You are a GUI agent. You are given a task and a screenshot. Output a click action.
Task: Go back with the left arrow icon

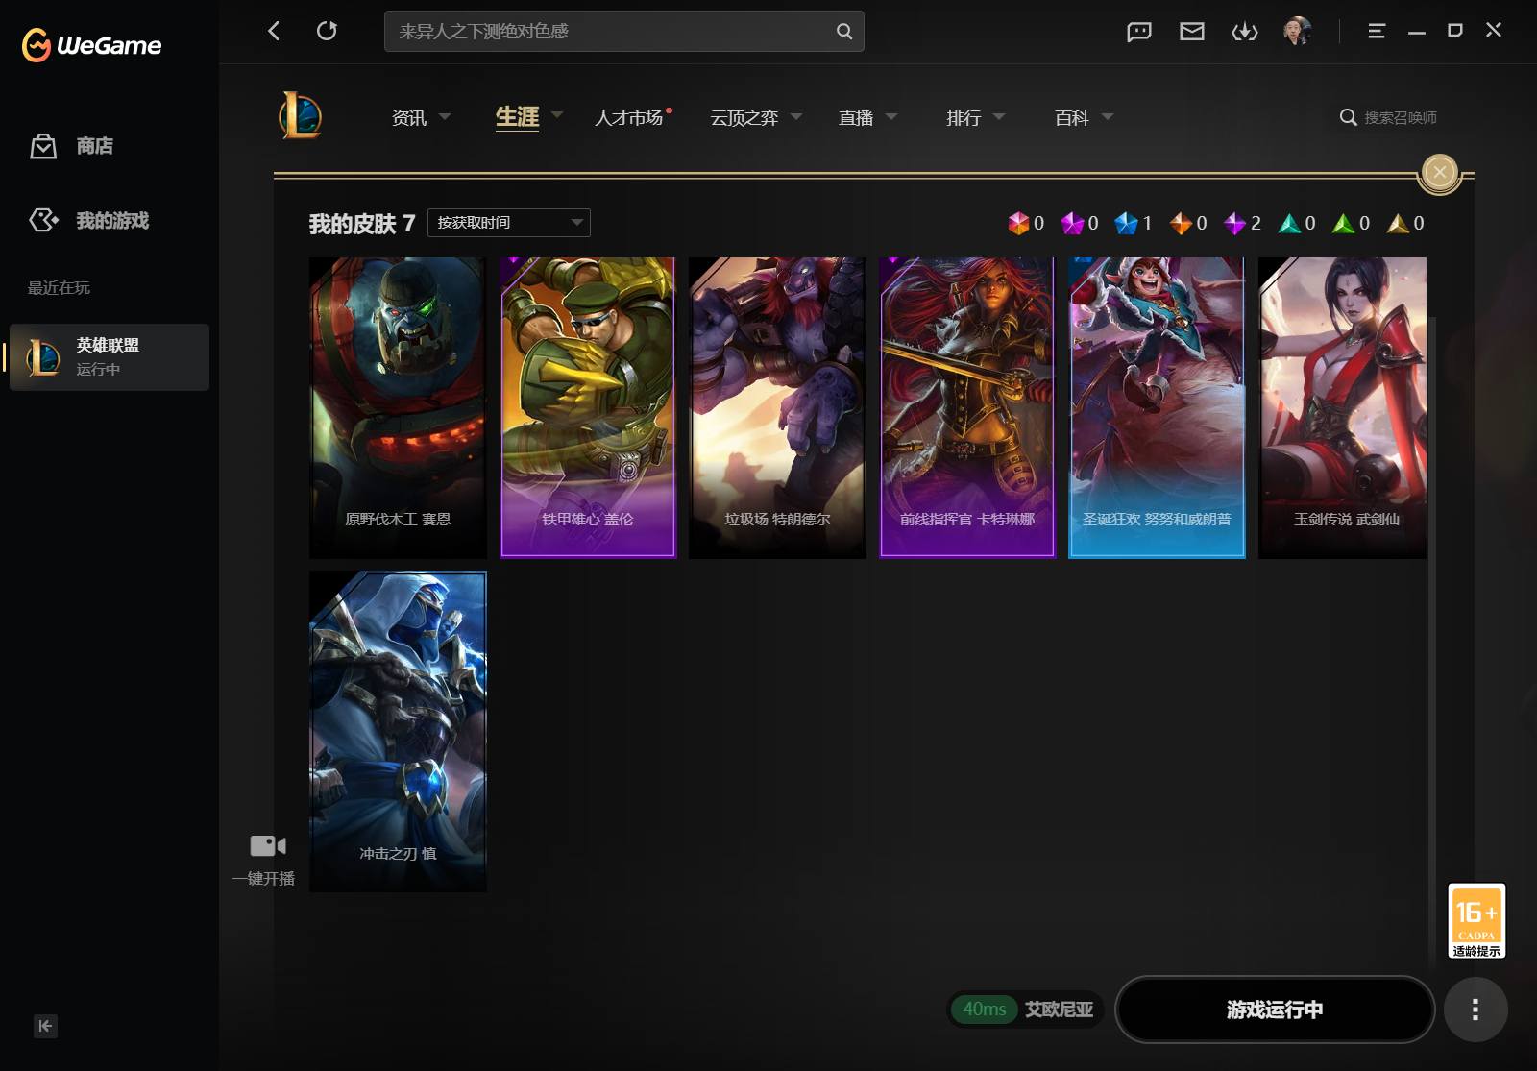[274, 31]
